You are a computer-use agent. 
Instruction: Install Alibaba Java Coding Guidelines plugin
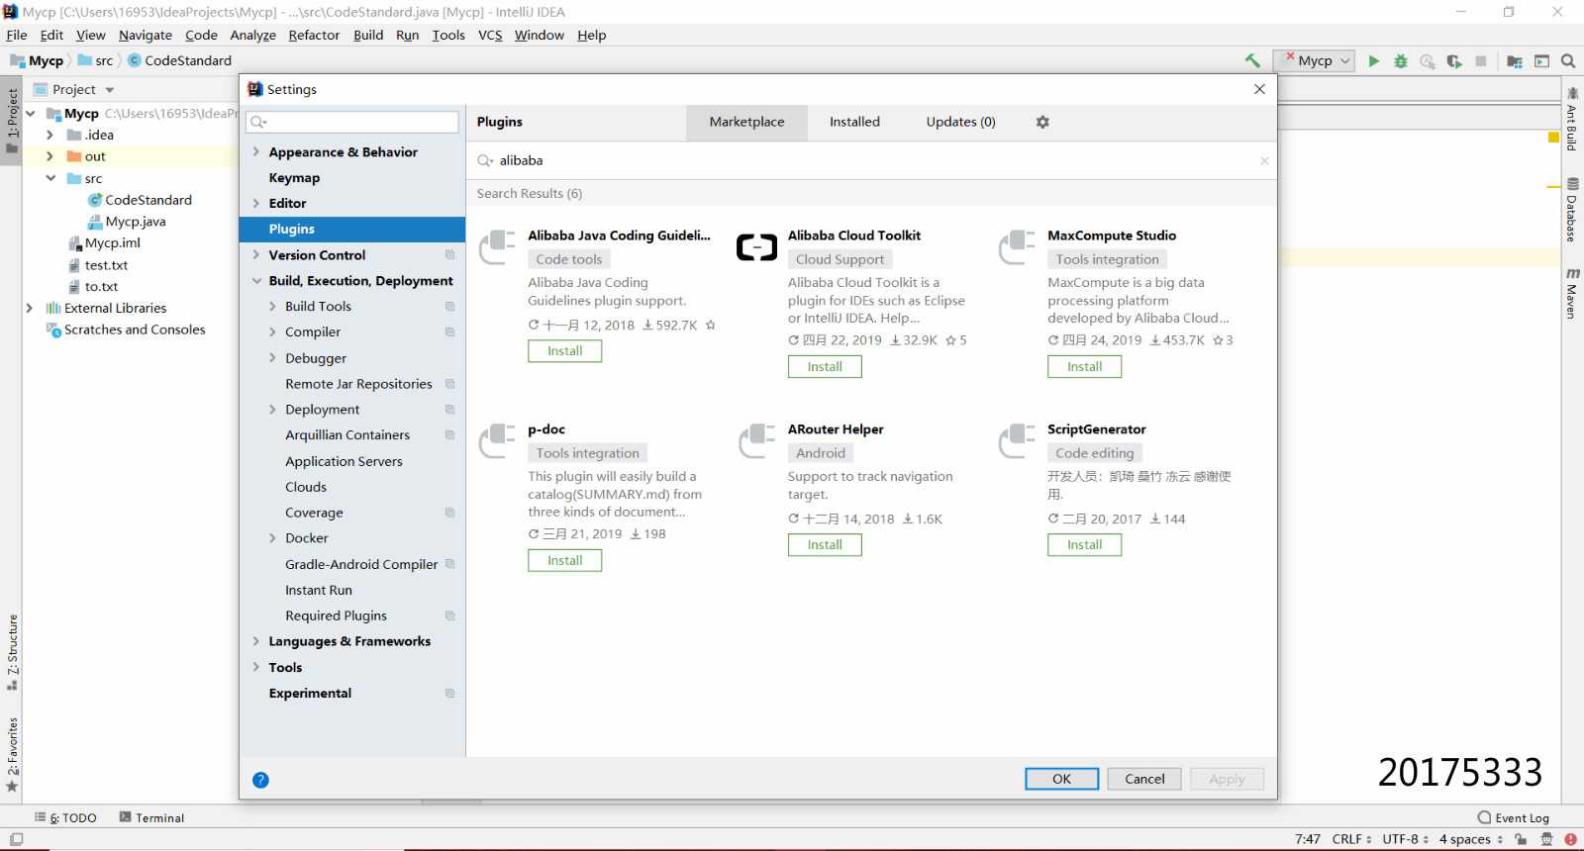click(x=564, y=351)
